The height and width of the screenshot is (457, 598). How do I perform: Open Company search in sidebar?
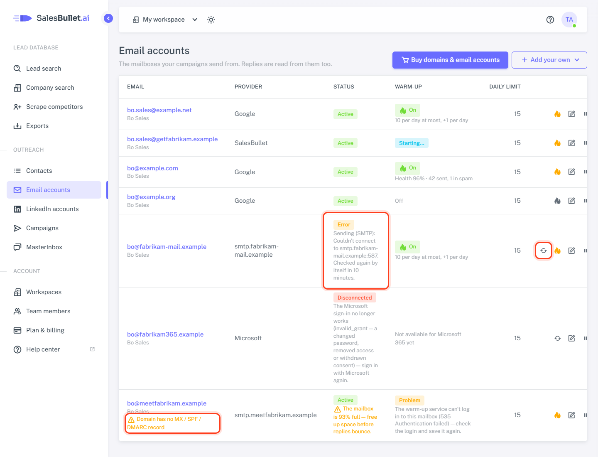click(54, 88)
